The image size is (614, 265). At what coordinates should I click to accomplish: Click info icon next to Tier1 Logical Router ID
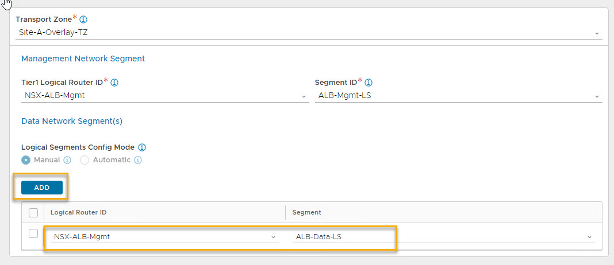(114, 83)
